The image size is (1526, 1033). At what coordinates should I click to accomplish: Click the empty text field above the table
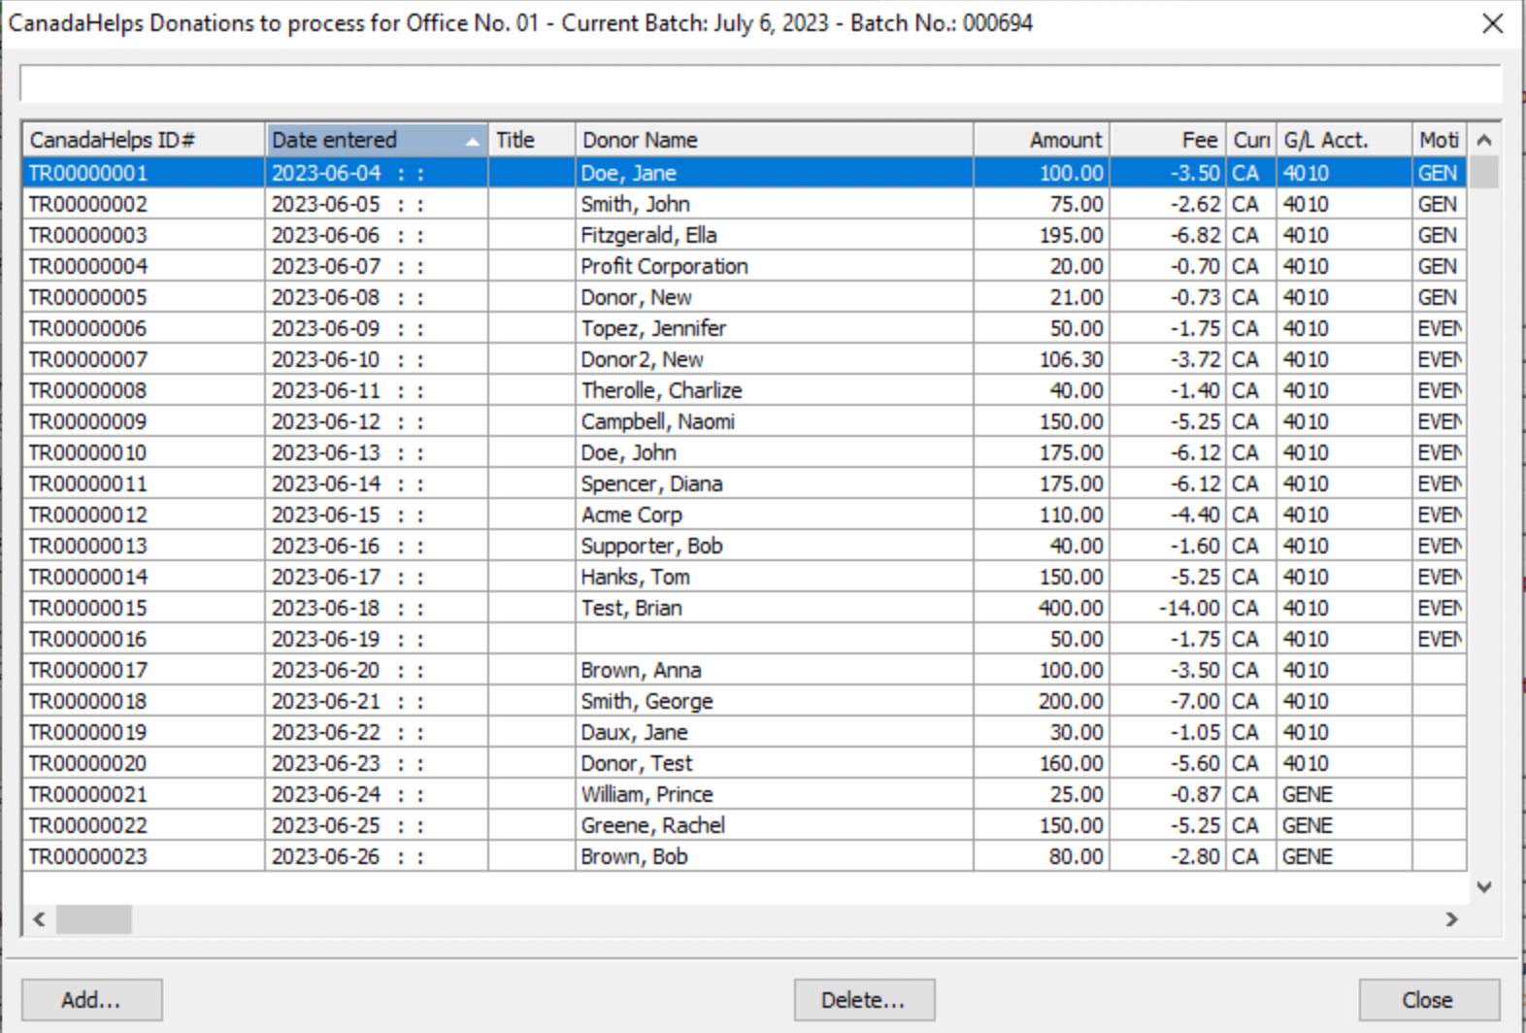coord(761,83)
